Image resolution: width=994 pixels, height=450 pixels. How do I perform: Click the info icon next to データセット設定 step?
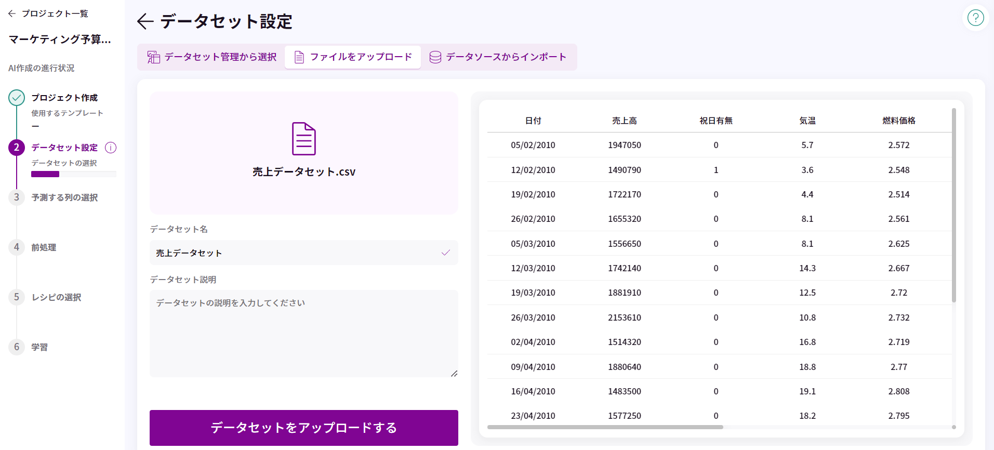(111, 148)
